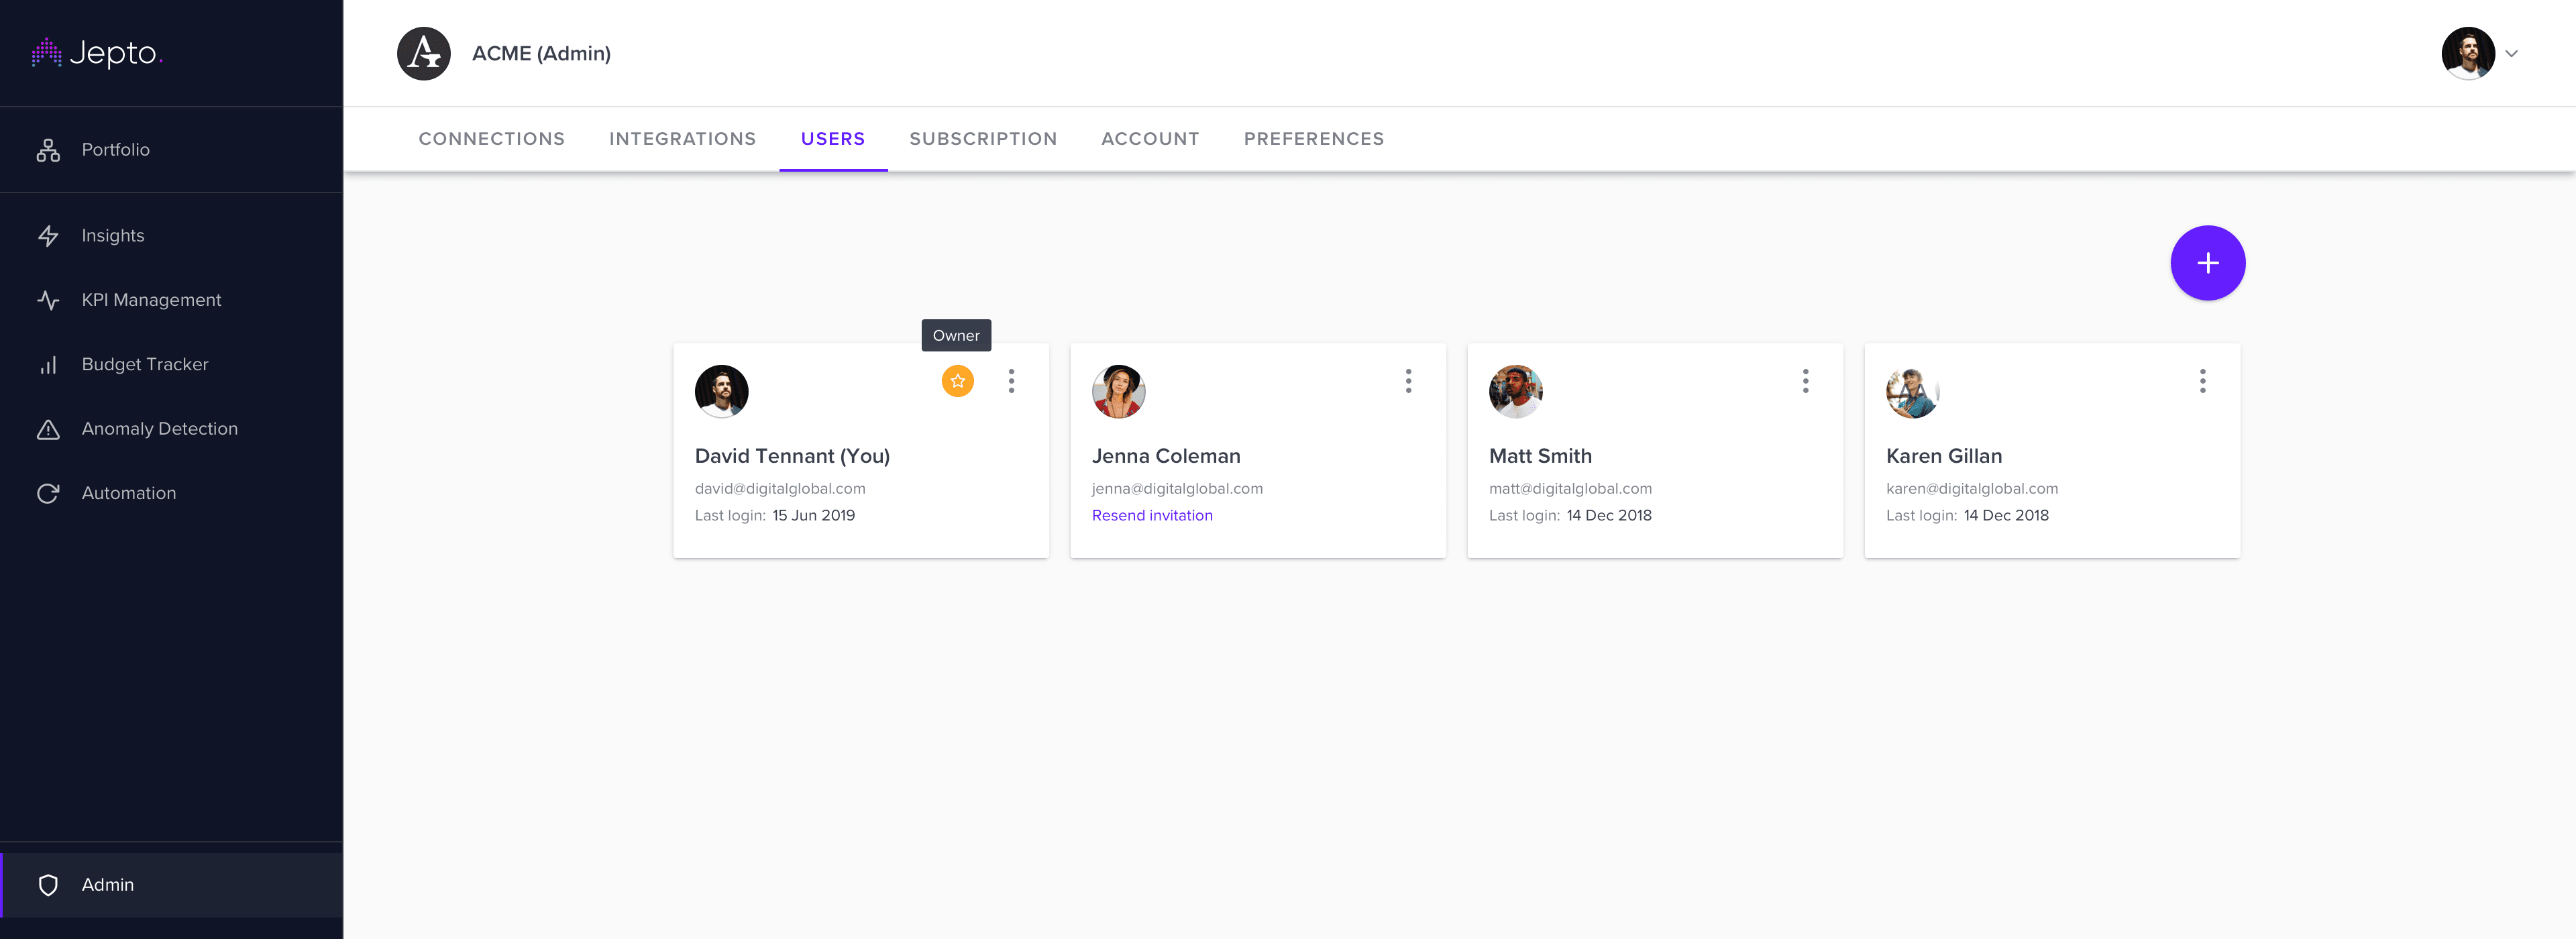
Task: Click the name Karen Gillan
Action: (x=1944, y=457)
